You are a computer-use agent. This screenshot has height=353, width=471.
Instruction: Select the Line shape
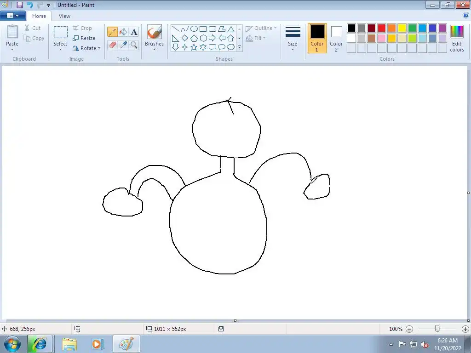[176, 29]
